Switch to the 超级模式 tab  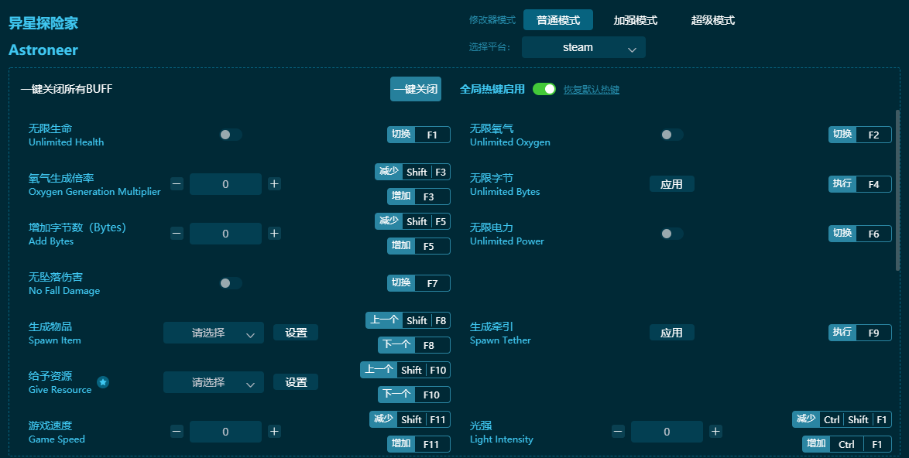(713, 20)
